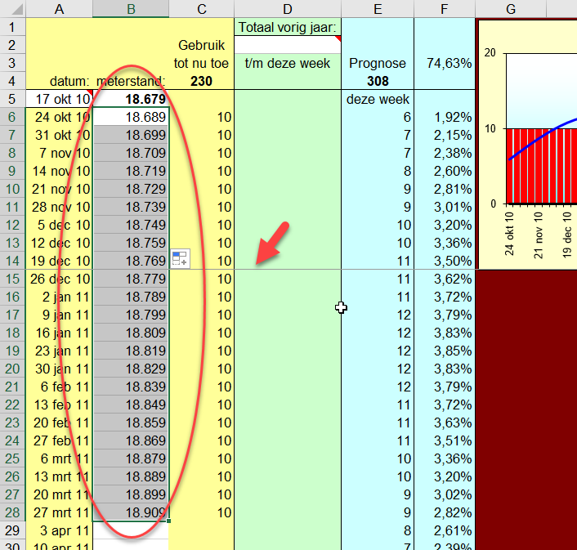
Task: Click cell showing 18.769
Action: [131, 261]
